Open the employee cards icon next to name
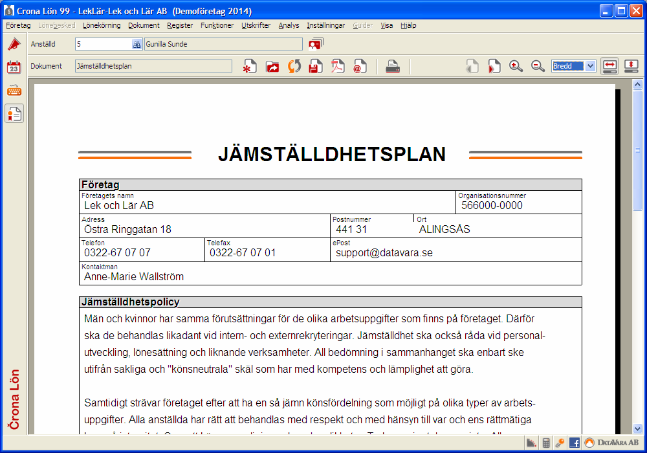The image size is (647, 453). coord(316,44)
